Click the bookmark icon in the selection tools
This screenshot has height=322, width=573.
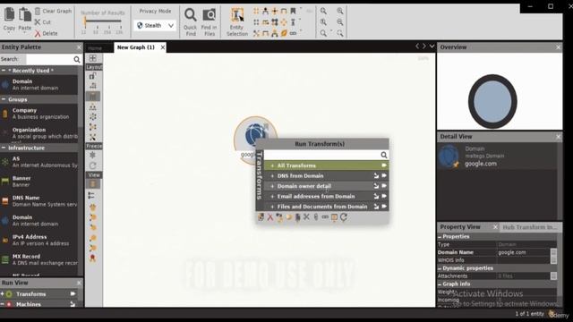(x=293, y=11)
